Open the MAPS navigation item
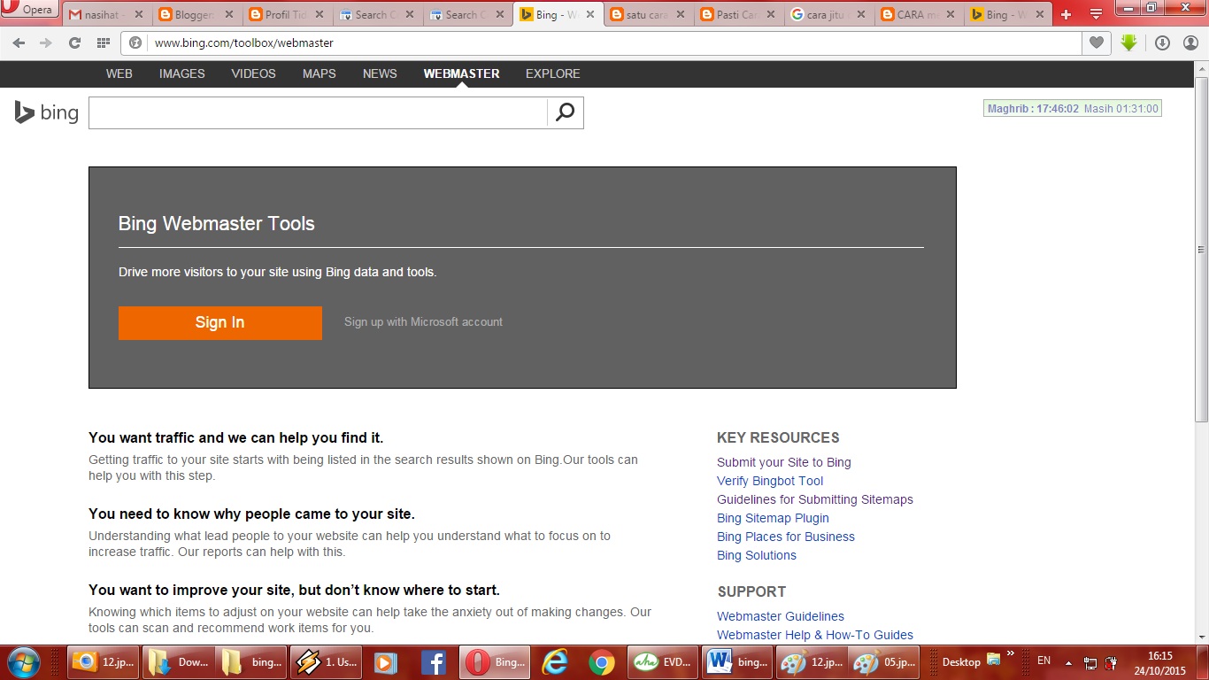The image size is (1209, 680). point(320,73)
